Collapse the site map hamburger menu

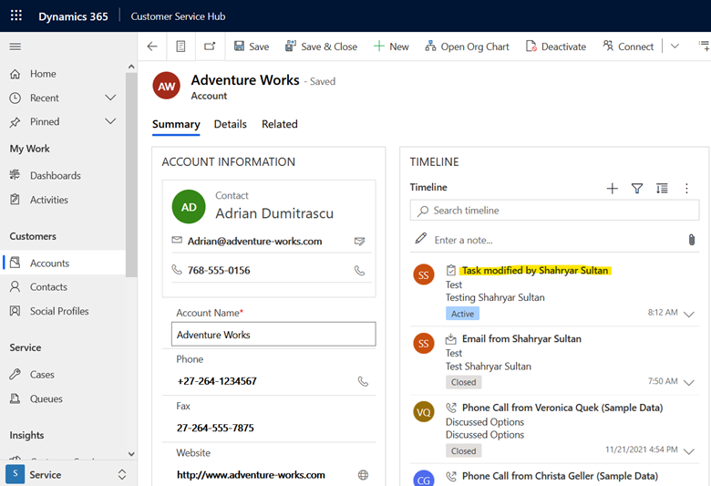click(x=15, y=47)
